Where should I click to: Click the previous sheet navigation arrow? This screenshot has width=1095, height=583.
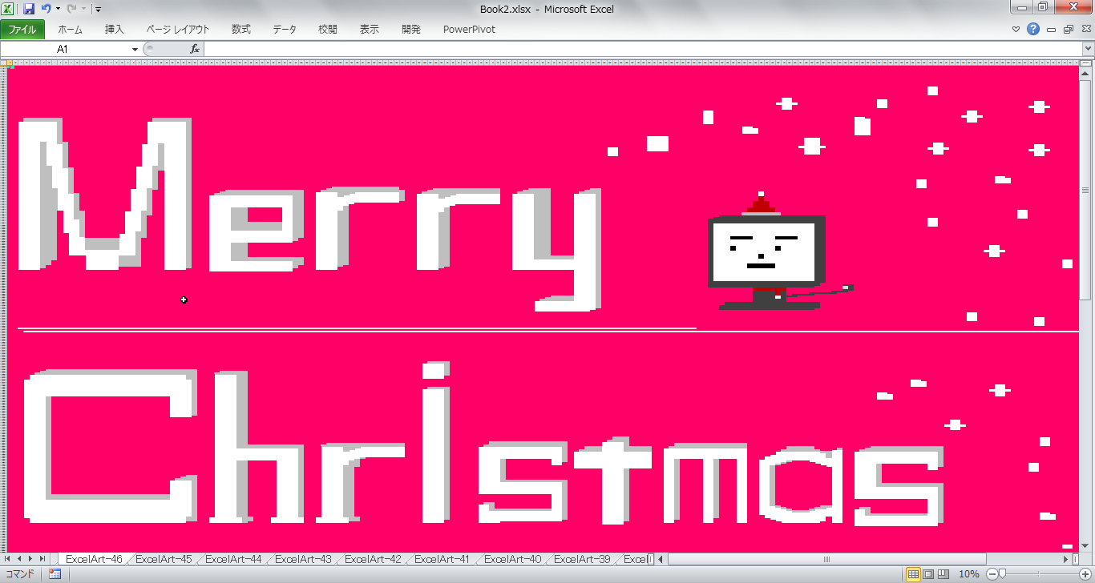(20, 559)
